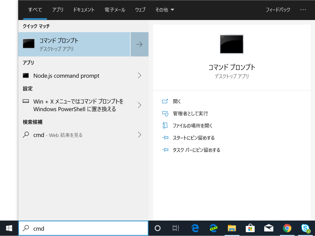Click the フィードバック button
This screenshot has height=236, width=315.
(x=278, y=10)
